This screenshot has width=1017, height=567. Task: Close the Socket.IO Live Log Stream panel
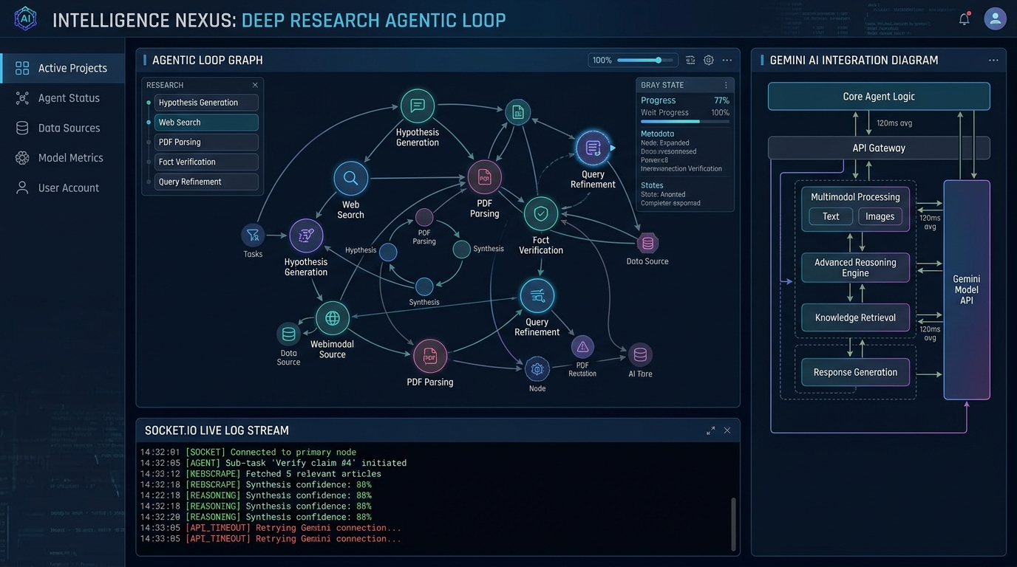click(x=727, y=430)
